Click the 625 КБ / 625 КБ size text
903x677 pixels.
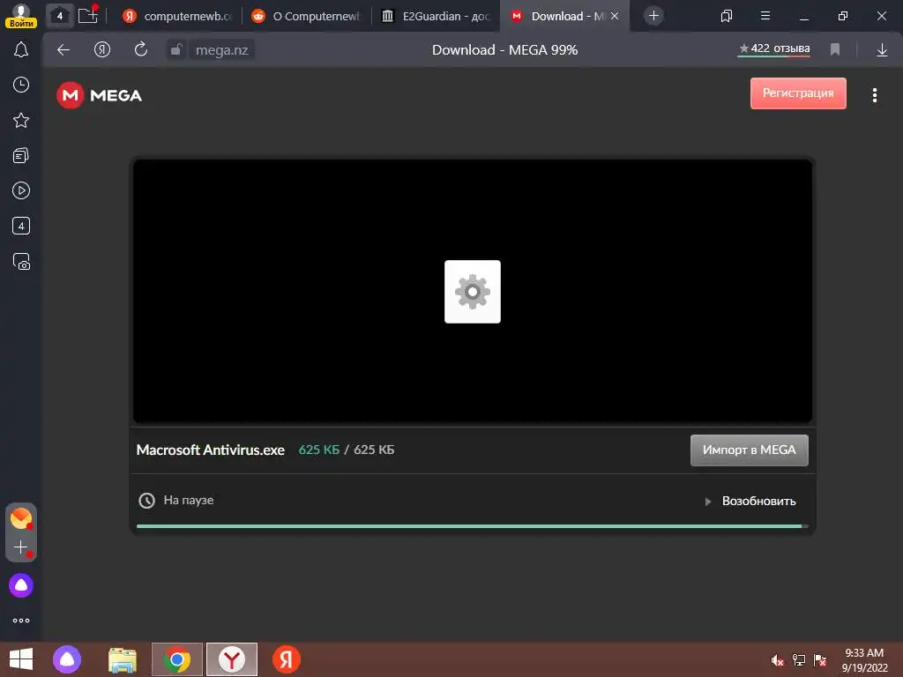point(346,450)
